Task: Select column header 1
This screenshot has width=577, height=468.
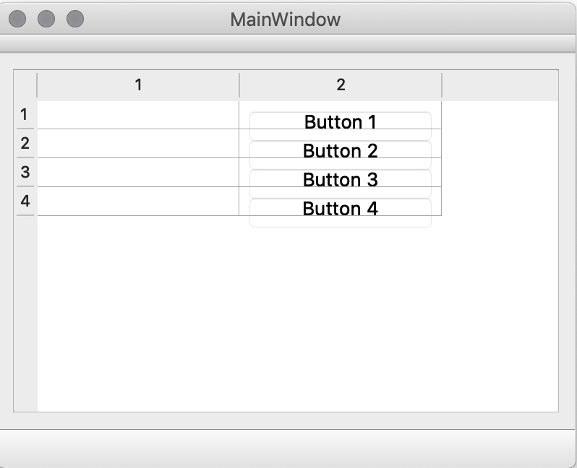Action: pos(138,85)
